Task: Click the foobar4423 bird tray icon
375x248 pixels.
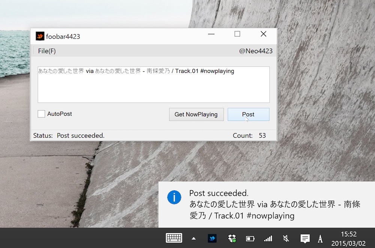Action: [x=213, y=238]
